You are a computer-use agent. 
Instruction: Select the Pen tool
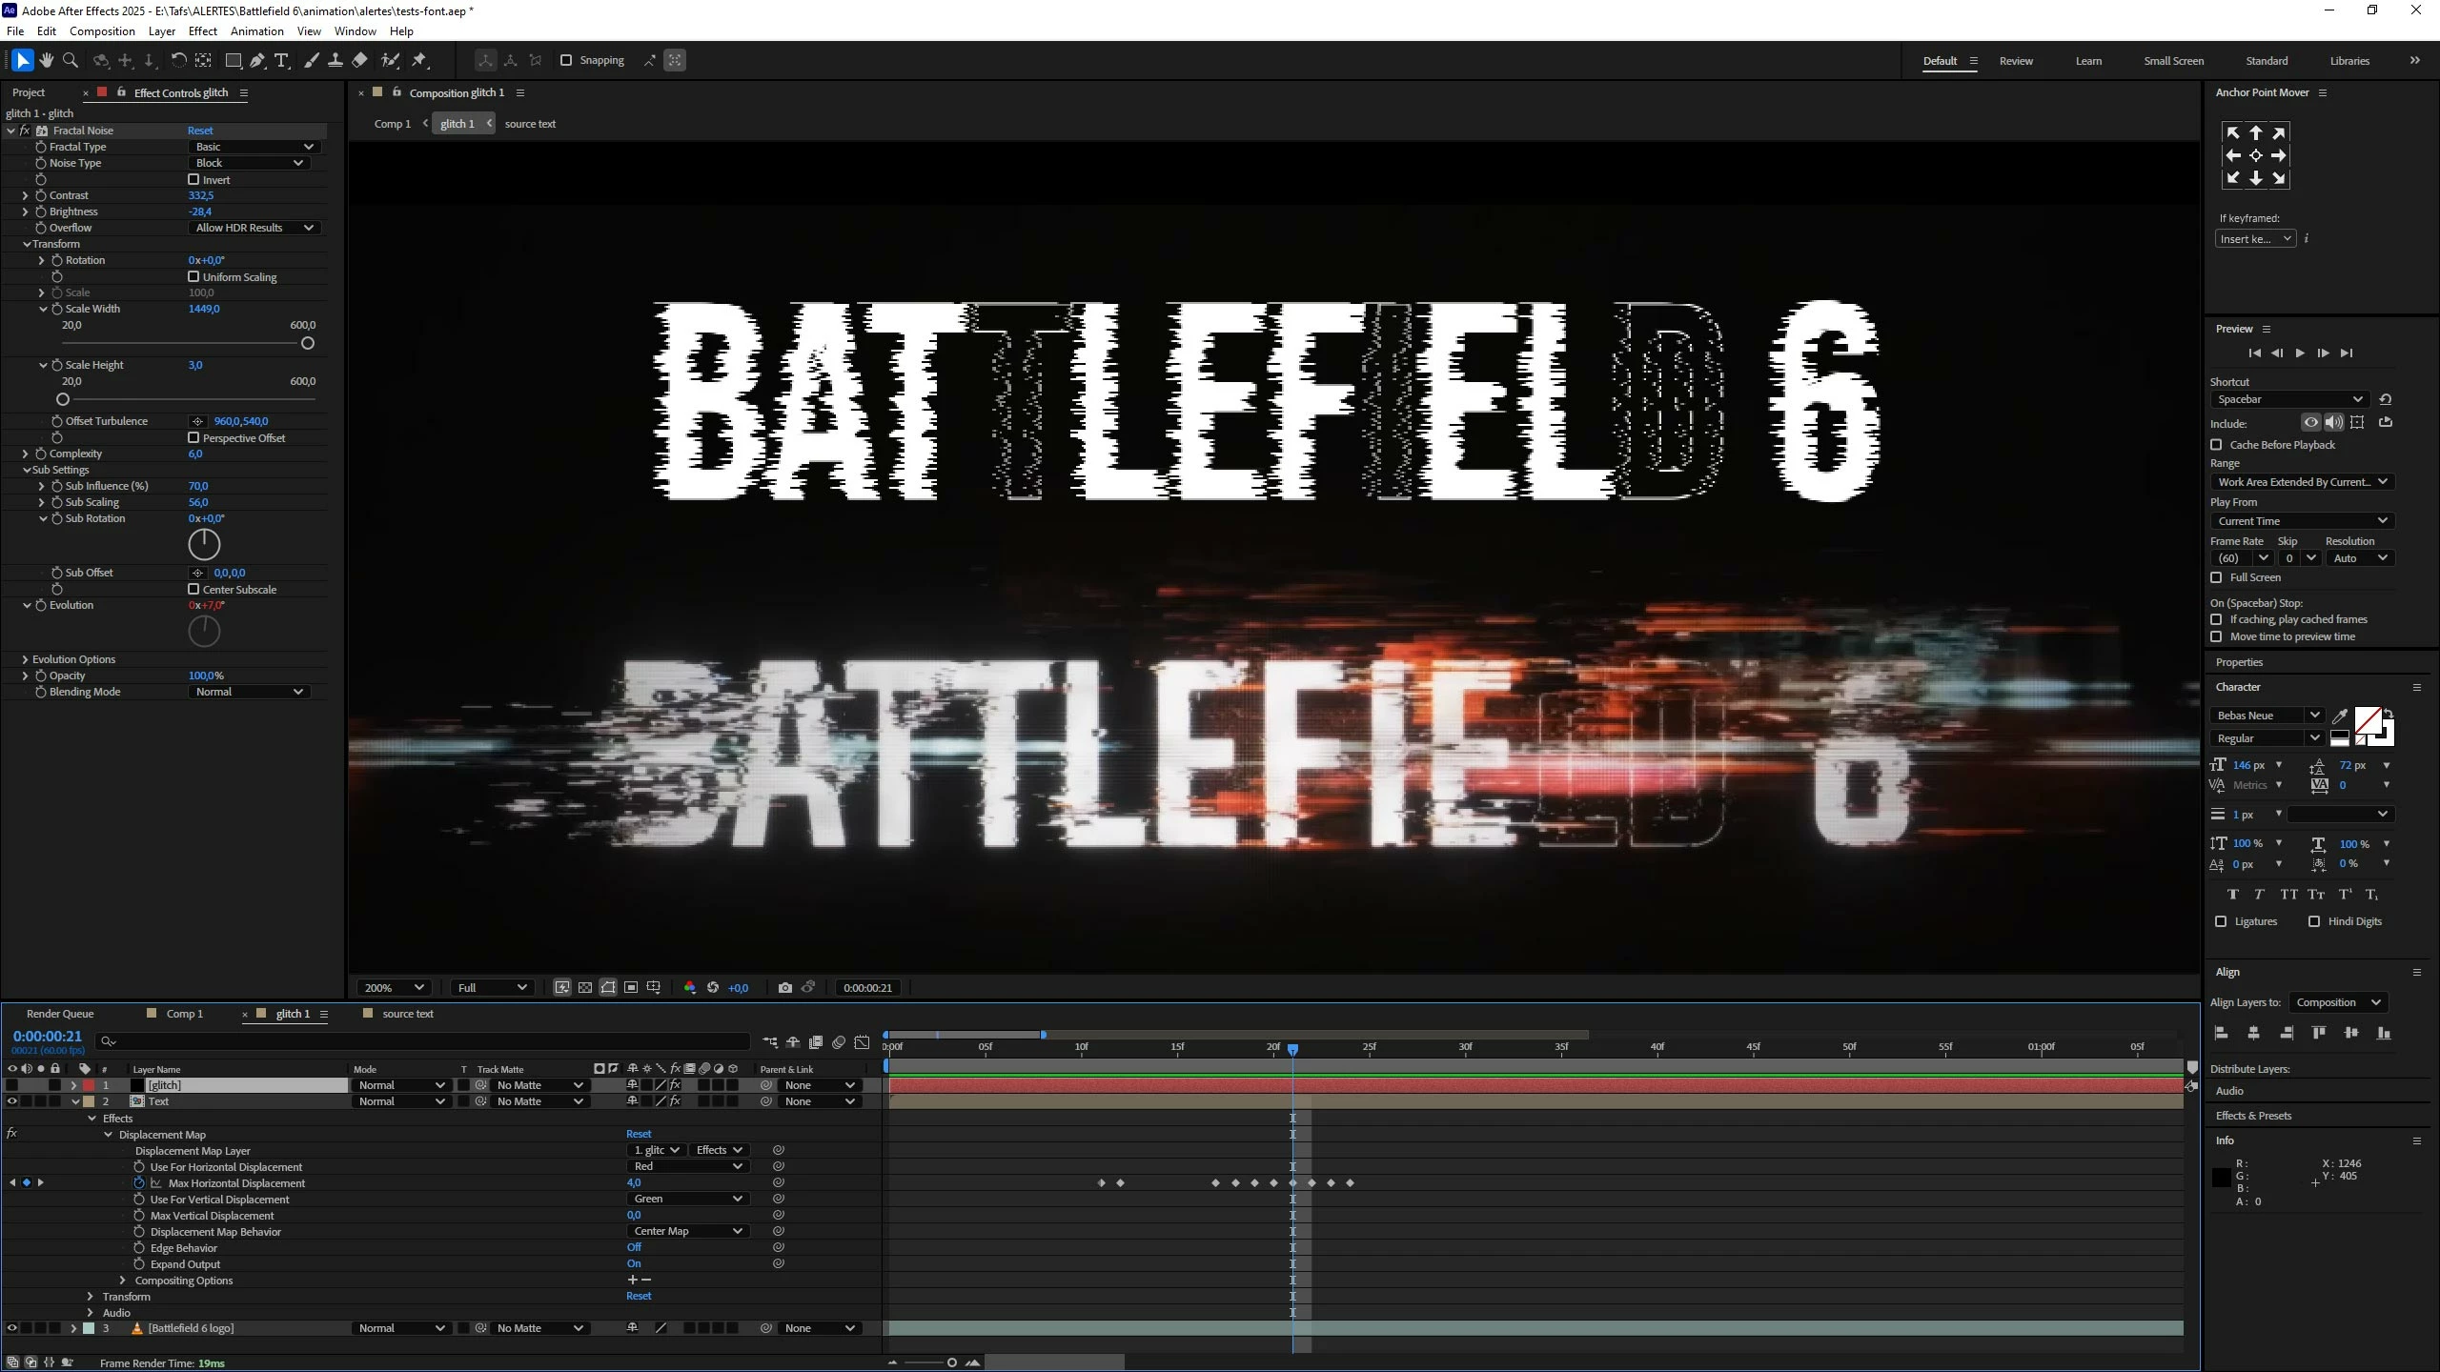(257, 60)
